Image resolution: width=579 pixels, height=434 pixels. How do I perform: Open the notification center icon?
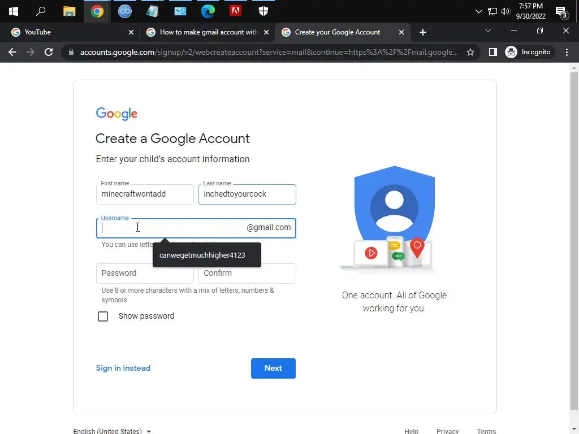(561, 12)
